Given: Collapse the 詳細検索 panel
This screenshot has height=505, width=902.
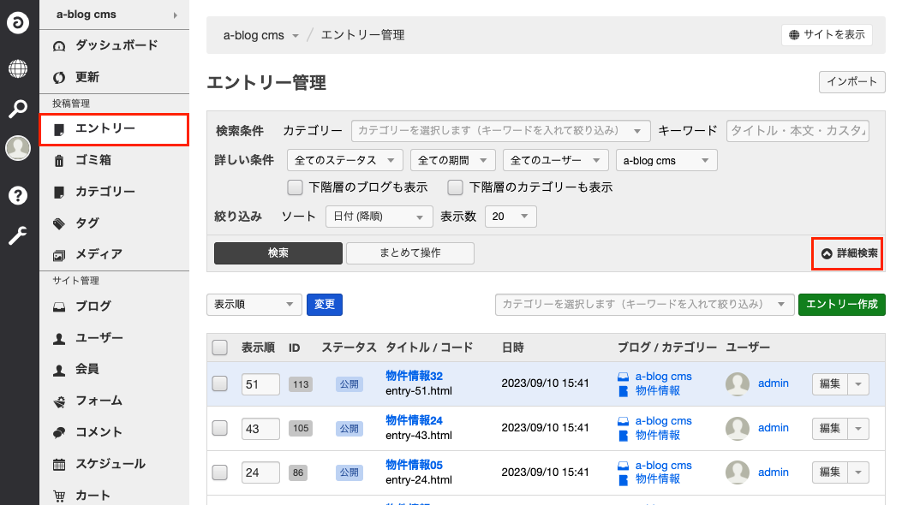Looking at the screenshot, I should [848, 253].
